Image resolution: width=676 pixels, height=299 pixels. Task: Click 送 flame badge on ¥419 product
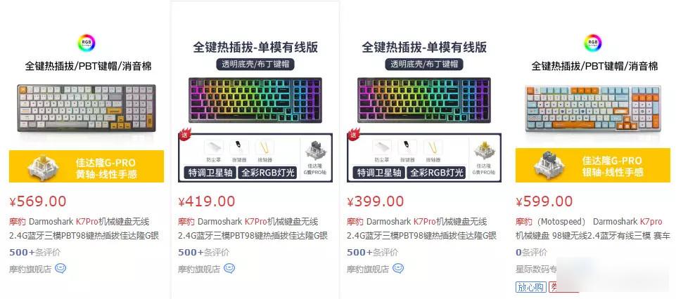click(x=184, y=133)
